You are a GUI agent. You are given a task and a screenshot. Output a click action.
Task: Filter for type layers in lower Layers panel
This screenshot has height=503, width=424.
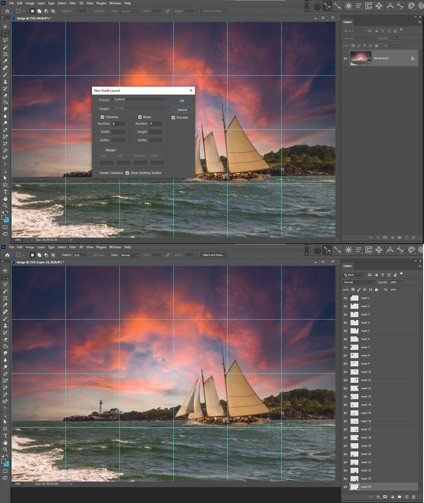[x=382, y=274]
